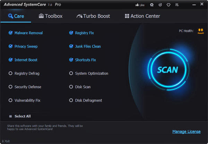Enable Registry Defrag option
The width and height of the screenshot is (208, 144).
pos(10,73)
